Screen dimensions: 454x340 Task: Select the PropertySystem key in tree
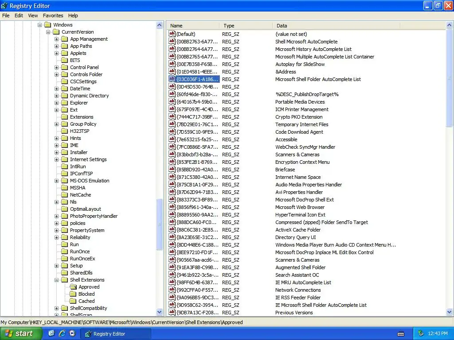[87, 230]
